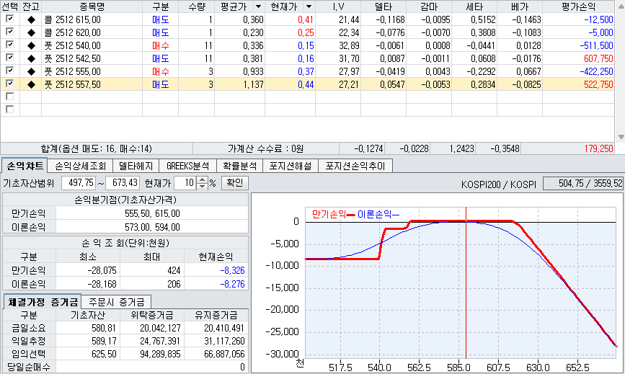Viewport: 625px width, 374px height.
Task: Select the 주문시 증거금 tab
Action: pyautogui.click(x=116, y=301)
